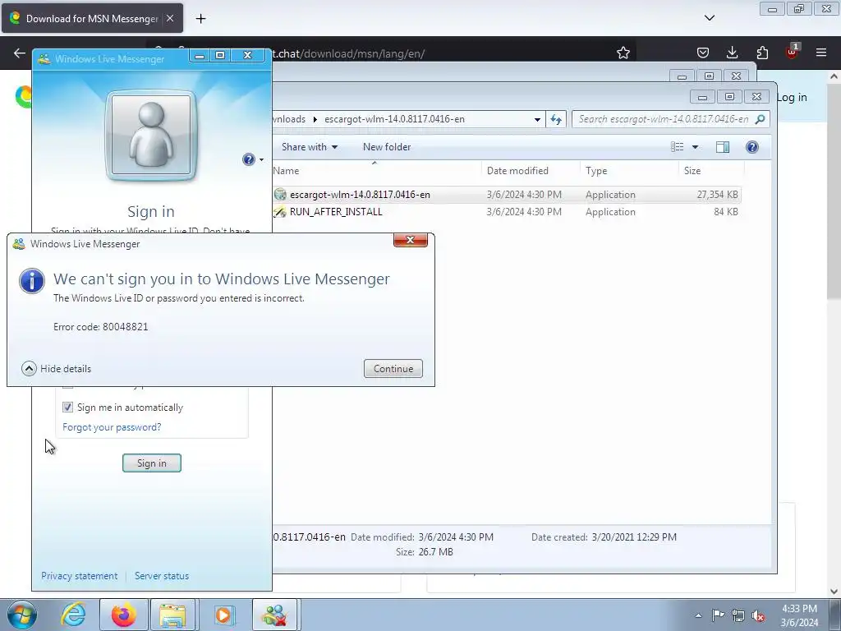Screen dimensions: 841x631
Task: Switch to Firefox on the taskbar
Action: (x=123, y=615)
